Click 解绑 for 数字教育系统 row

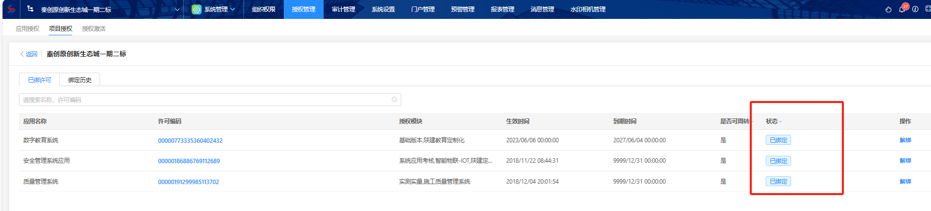click(905, 140)
